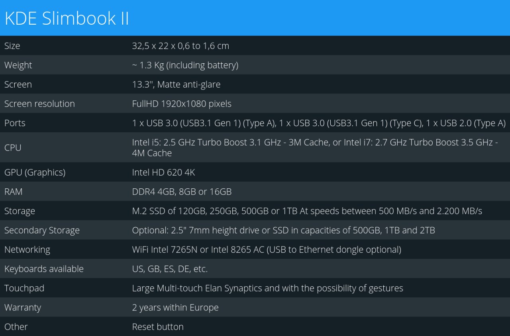Select the Screen row label
Screen dimensions: 510x336
pyautogui.click(x=18, y=84)
